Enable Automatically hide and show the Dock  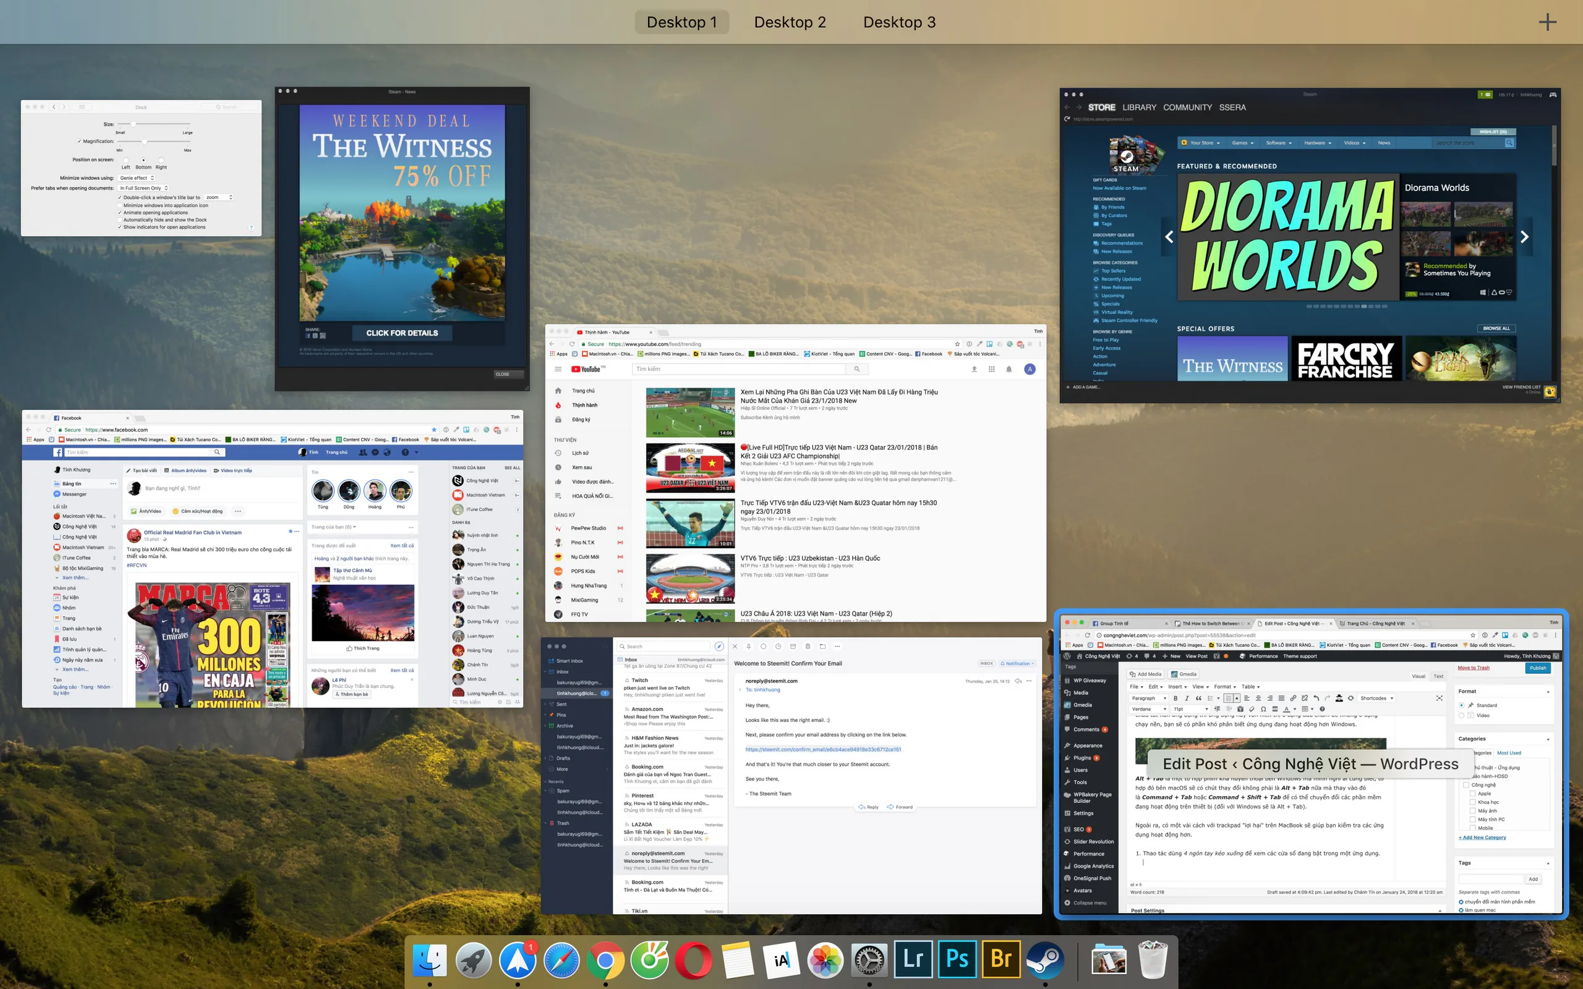tap(120, 220)
